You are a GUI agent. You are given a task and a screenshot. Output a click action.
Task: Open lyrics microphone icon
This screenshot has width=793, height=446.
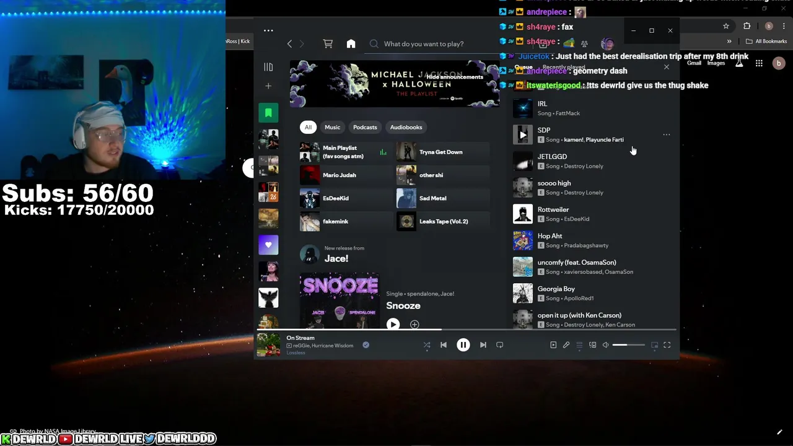click(x=566, y=345)
